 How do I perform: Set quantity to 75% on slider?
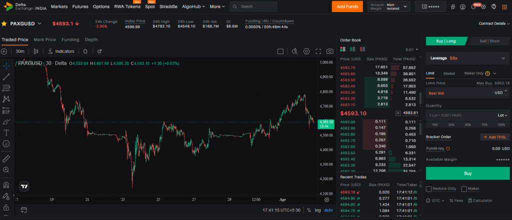pyautogui.click(x=484, y=125)
